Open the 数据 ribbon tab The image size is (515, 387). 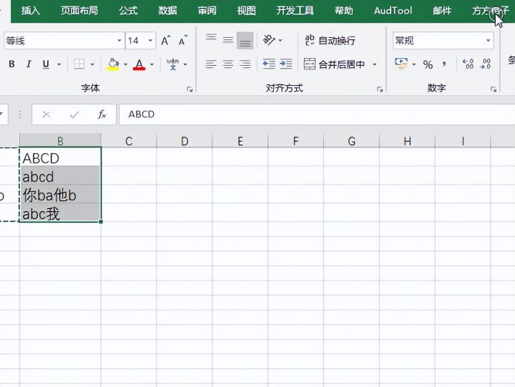click(x=167, y=11)
